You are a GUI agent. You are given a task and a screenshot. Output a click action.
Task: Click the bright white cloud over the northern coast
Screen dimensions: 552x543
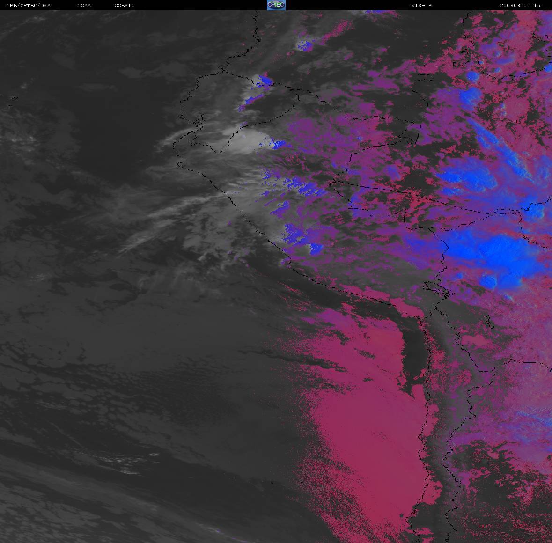[x=248, y=140]
